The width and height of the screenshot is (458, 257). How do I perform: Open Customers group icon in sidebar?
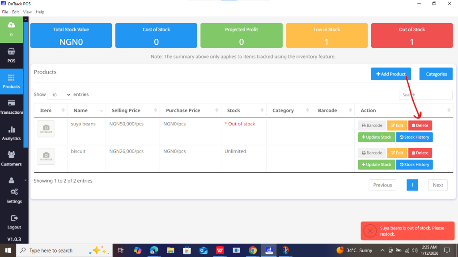[11, 154]
